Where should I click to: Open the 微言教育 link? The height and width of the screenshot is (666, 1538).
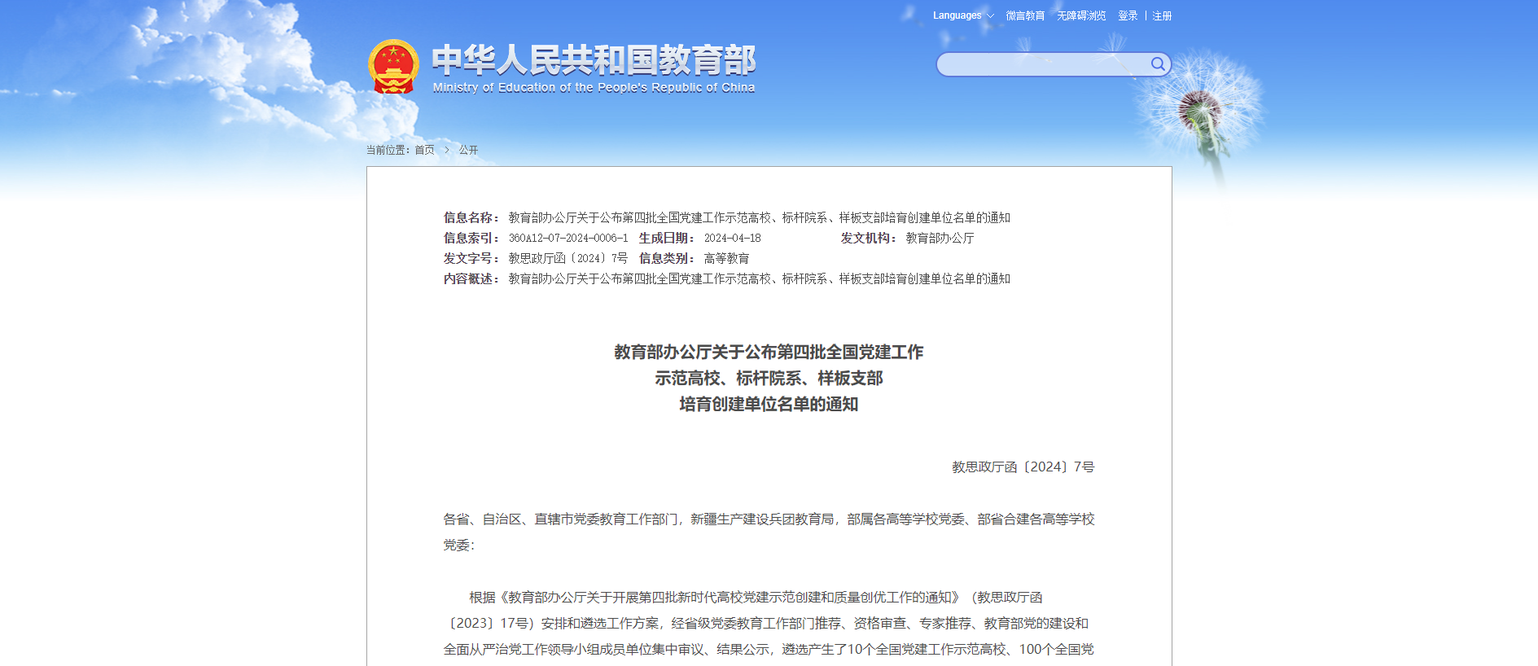pos(1025,15)
